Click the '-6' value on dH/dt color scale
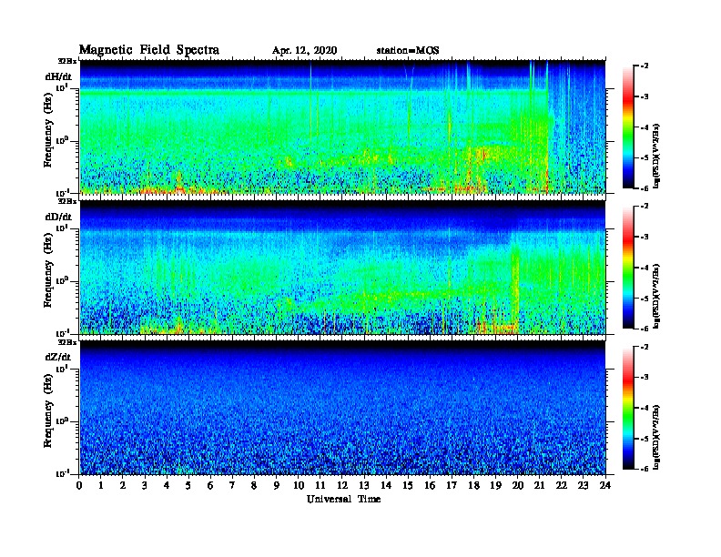 [645, 188]
